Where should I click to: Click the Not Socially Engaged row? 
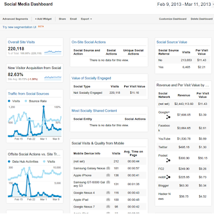[x=109, y=93]
